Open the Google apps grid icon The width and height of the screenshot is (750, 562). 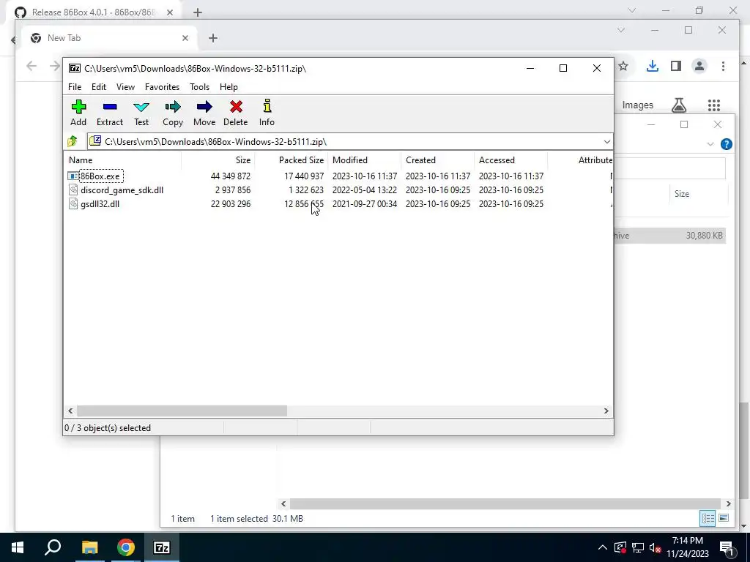tap(714, 105)
